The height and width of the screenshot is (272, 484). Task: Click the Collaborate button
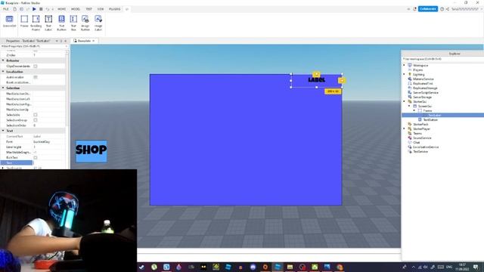click(428, 9)
